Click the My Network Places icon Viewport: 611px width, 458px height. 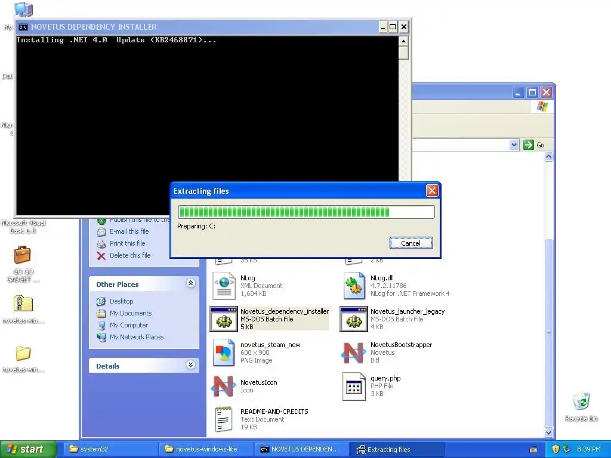(101, 337)
